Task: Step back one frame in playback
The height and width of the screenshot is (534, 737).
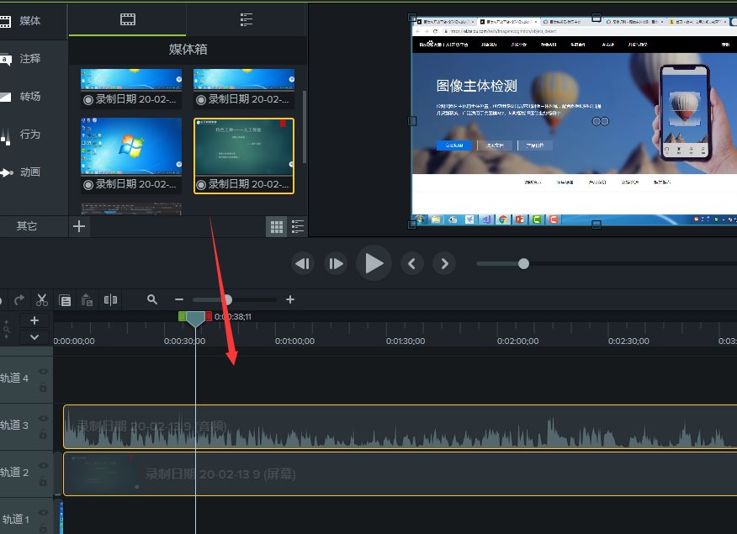Action: click(303, 264)
